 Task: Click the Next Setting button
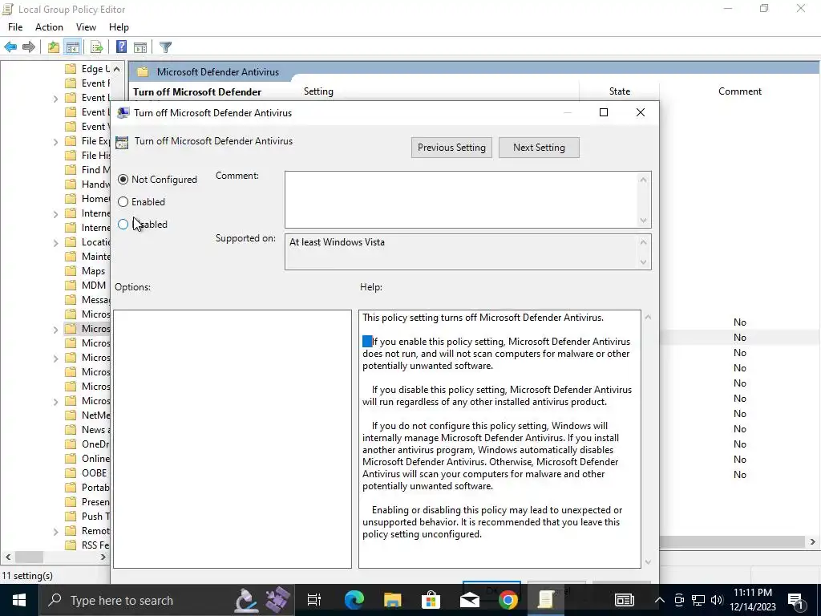pyautogui.click(x=539, y=148)
